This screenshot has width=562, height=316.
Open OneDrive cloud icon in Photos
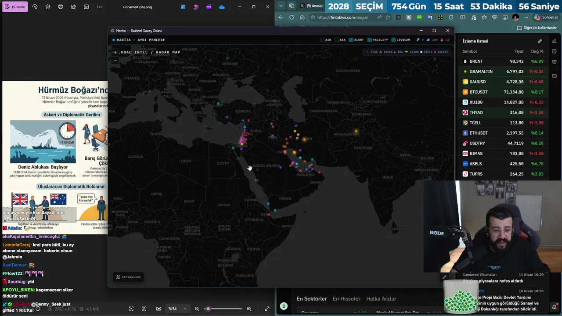(x=222, y=7)
